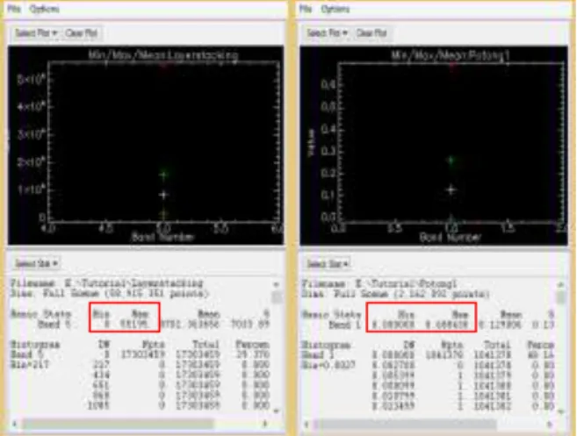This screenshot has width=577, height=436.
Task: Click vertical scrollbar thumb in Layerstacking stats text
Action: pyautogui.click(x=277, y=297)
